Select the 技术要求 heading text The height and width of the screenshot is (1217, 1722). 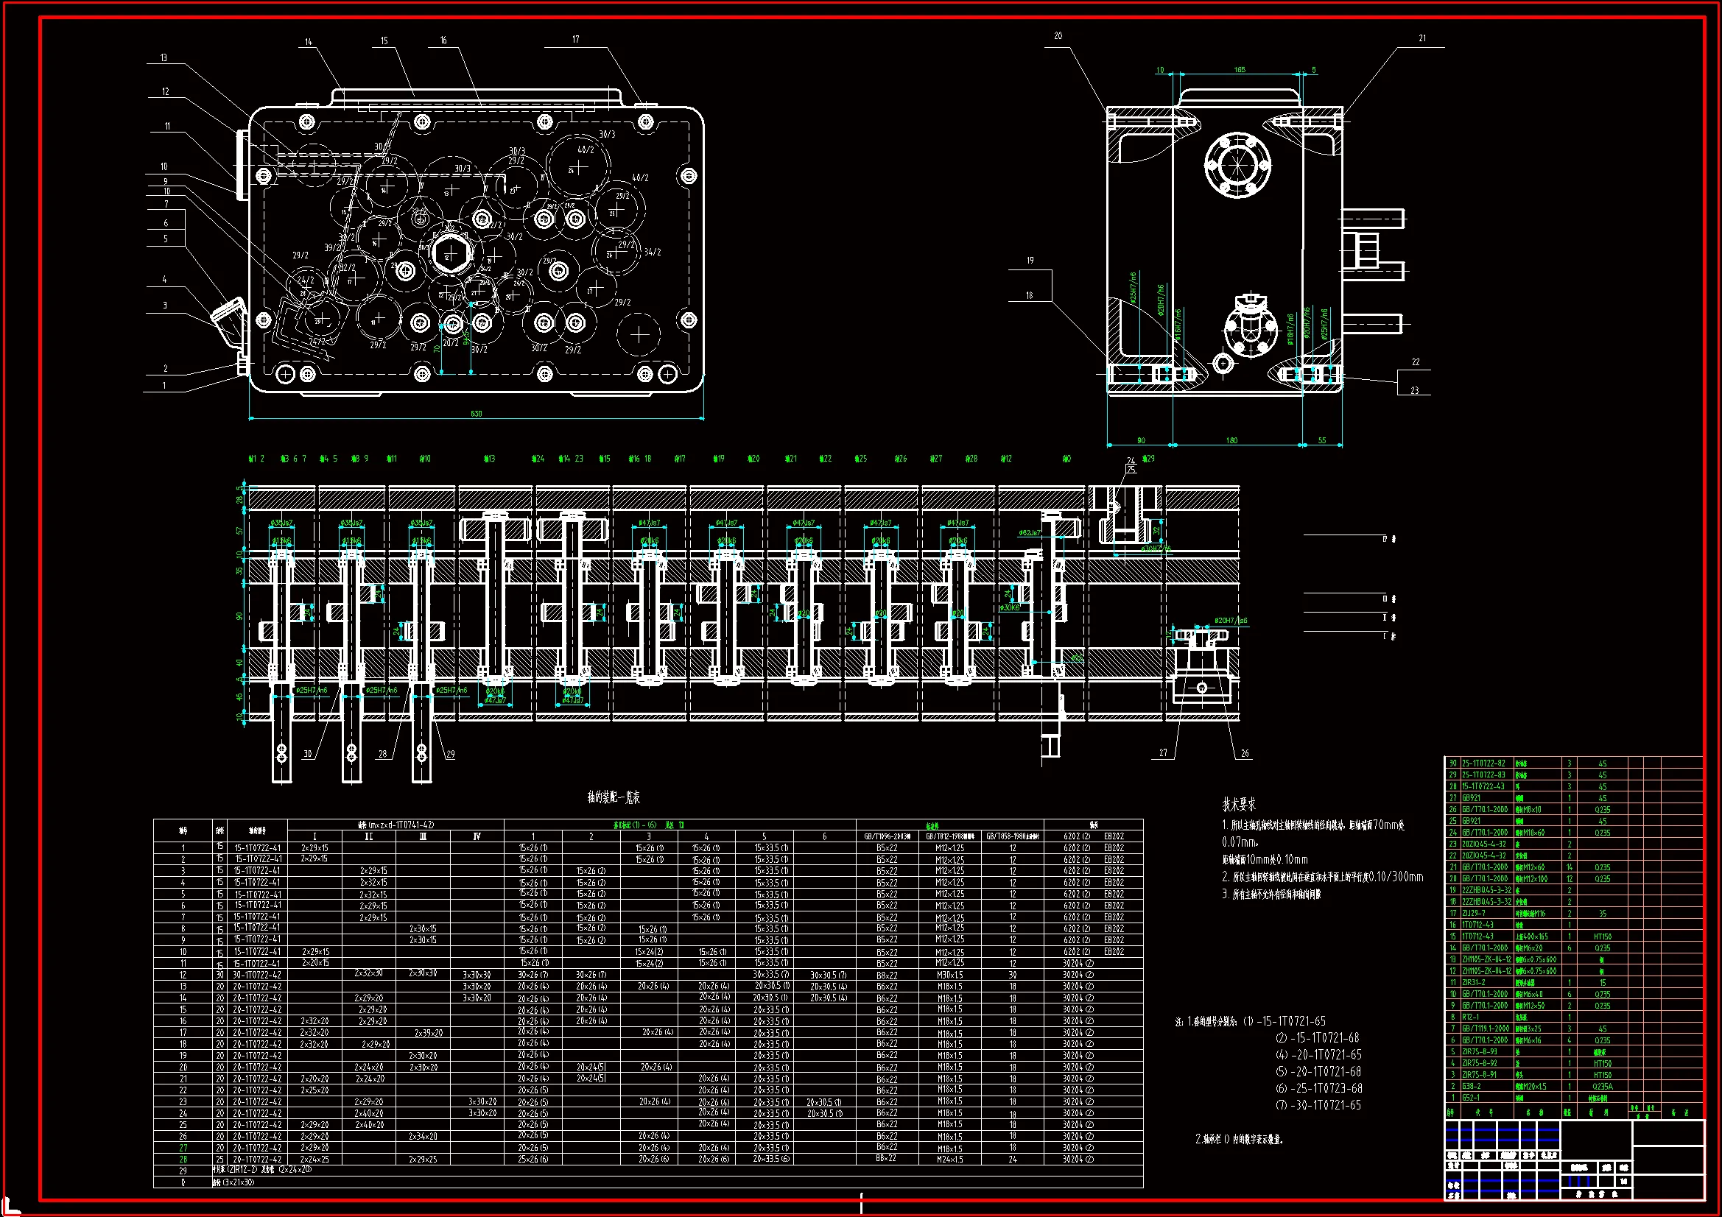1238,805
